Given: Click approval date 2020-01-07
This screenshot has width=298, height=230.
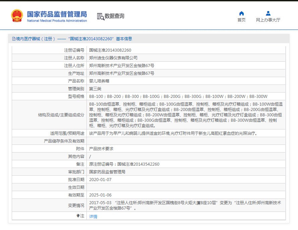Looking at the screenshot, I should (100, 180).
